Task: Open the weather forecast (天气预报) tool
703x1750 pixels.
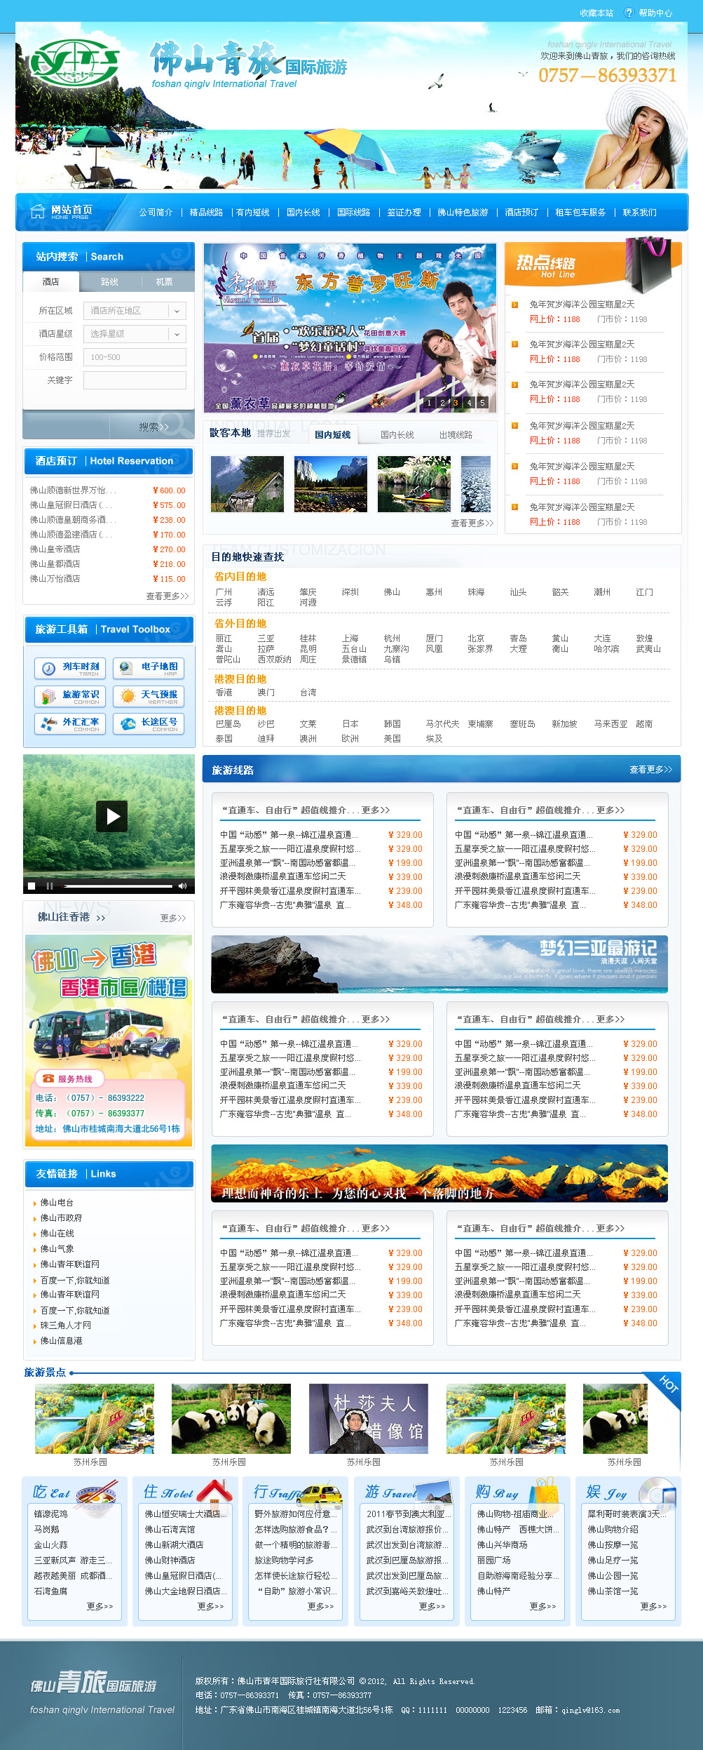Action: click(x=149, y=696)
